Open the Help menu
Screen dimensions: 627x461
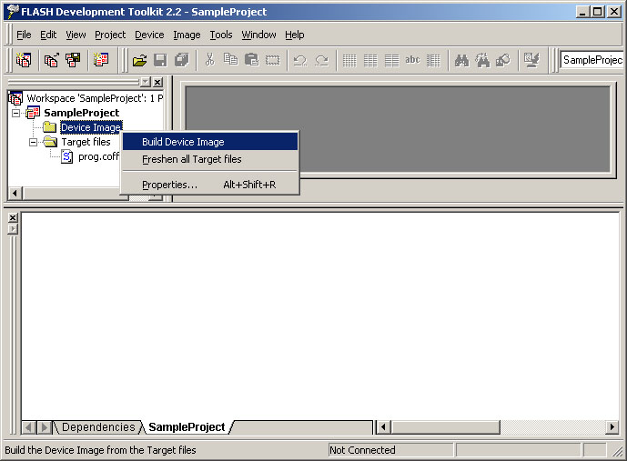tap(295, 35)
